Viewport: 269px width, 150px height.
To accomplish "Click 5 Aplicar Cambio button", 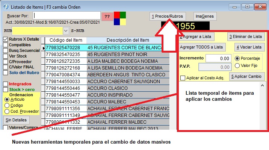I will 247,77.
